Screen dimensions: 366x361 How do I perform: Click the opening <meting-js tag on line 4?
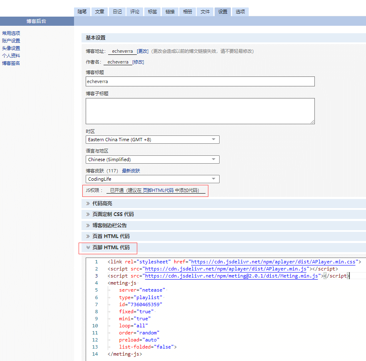point(122,283)
